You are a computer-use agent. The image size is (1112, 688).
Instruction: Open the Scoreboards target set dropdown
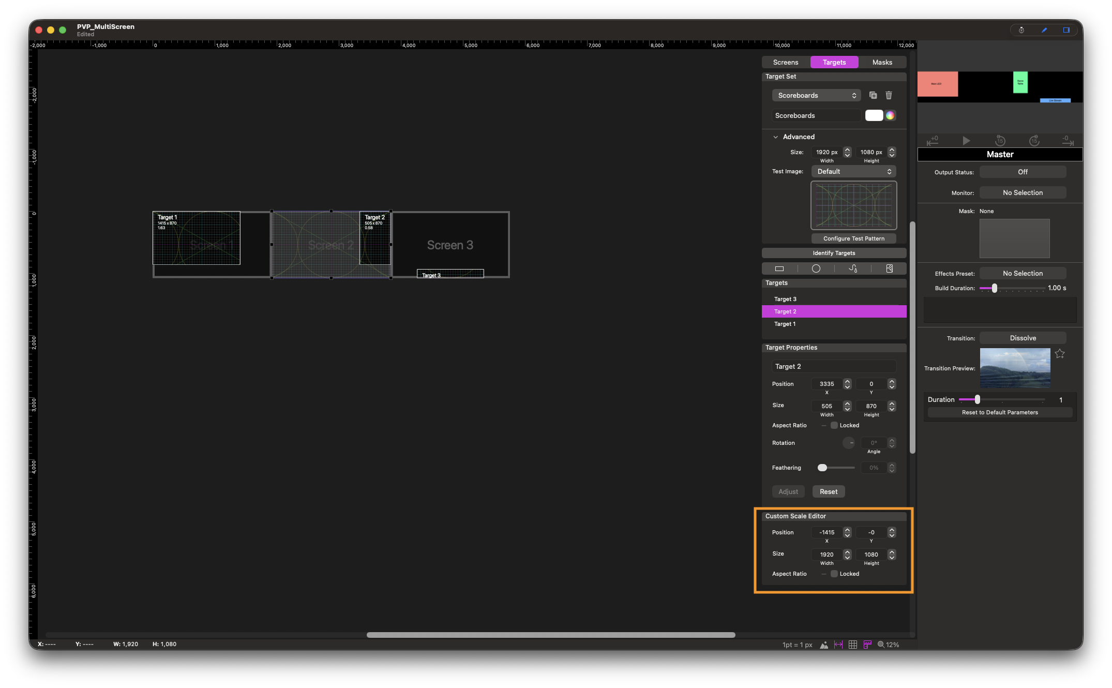816,95
